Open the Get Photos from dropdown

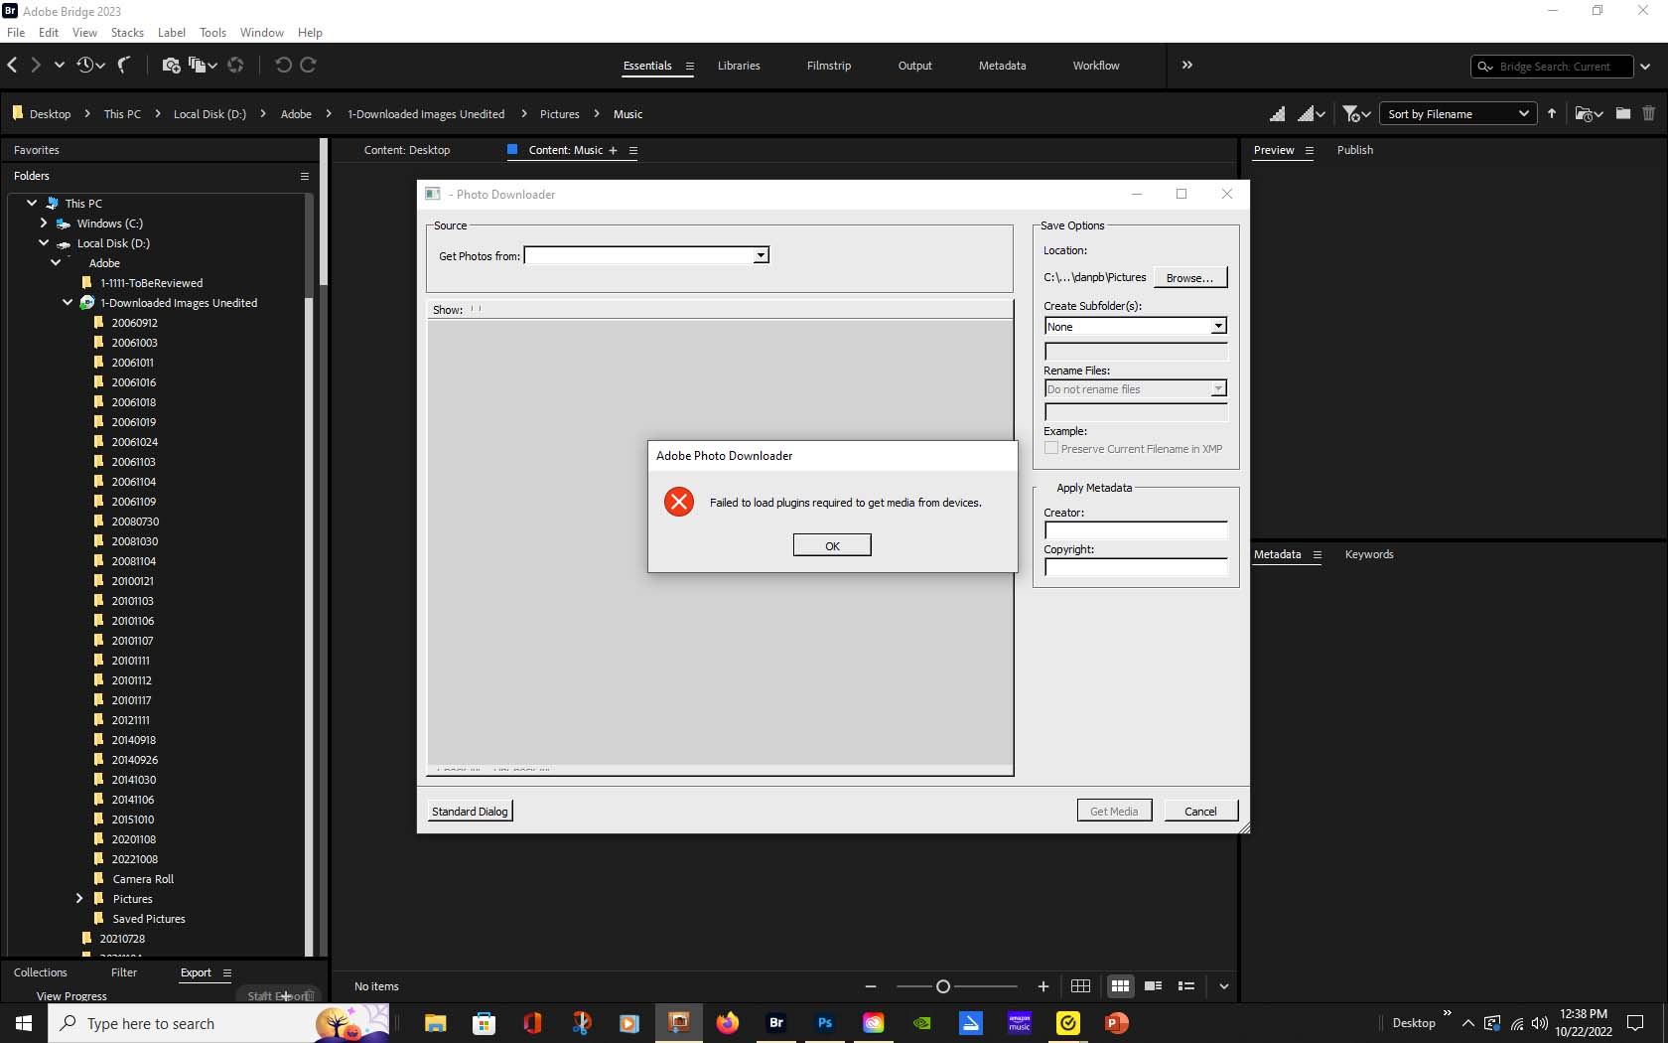(761, 256)
